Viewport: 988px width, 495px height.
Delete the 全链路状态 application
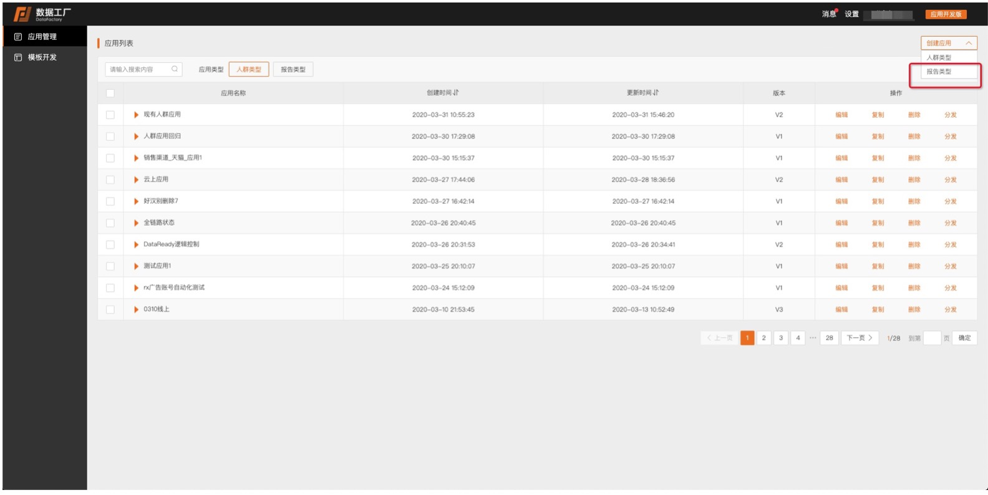tap(914, 223)
